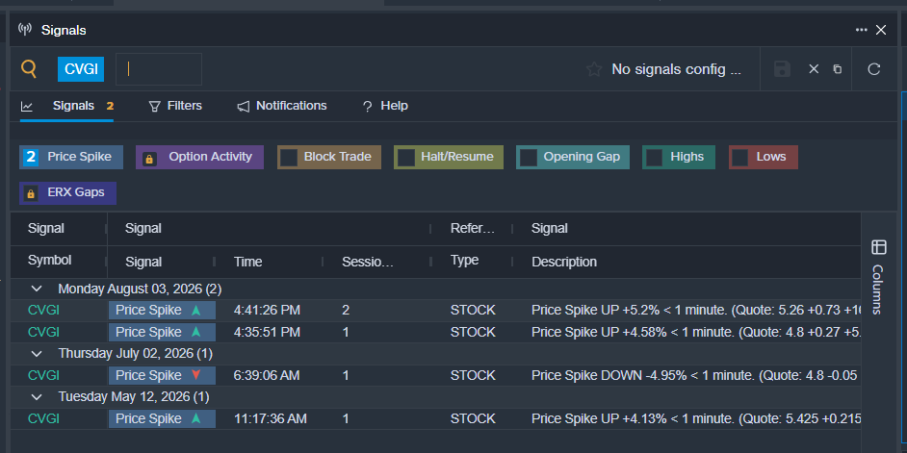Image resolution: width=907 pixels, height=453 pixels.
Task: Click the 4:41:26 PM time cell
Action: (x=267, y=311)
